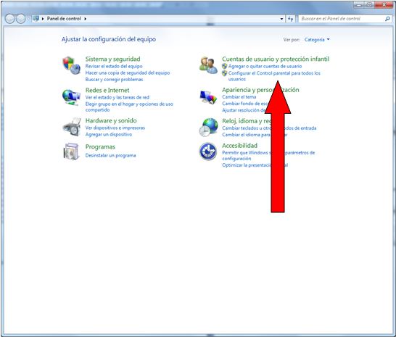This screenshot has height=337, width=396.
Task: Open the address bar history dropdown arrow
Action: click(281, 19)
